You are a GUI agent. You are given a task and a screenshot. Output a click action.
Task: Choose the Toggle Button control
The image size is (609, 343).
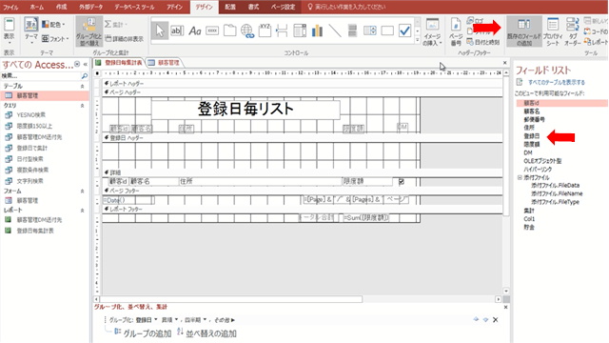click(352, 30)
